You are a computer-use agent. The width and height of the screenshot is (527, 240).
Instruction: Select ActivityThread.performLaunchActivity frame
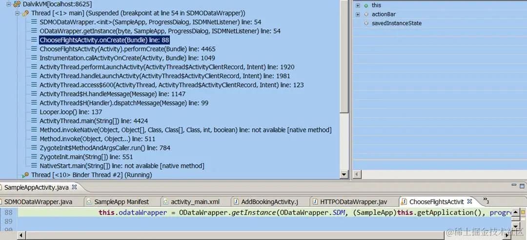coord(167,67)
